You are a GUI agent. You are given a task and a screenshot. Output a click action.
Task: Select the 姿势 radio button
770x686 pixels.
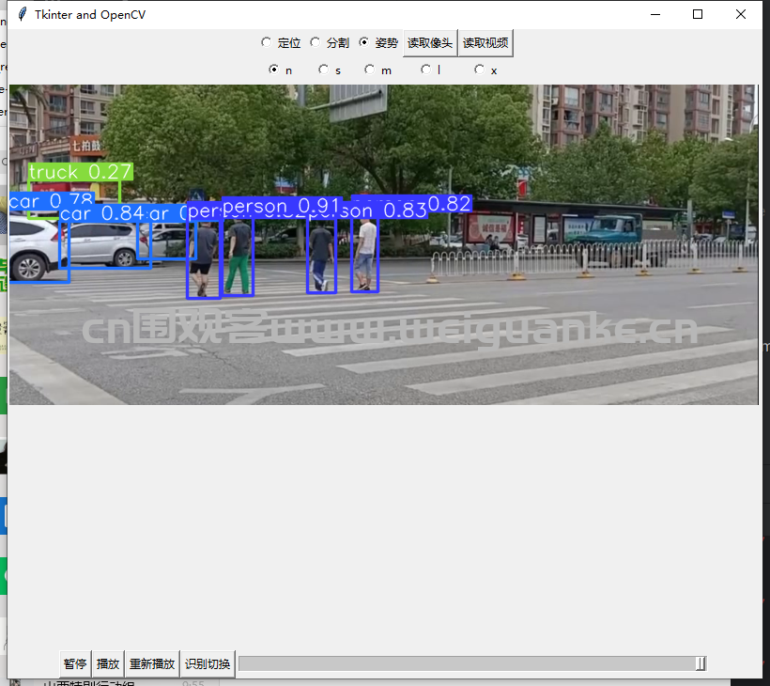[x=378, y=42]
